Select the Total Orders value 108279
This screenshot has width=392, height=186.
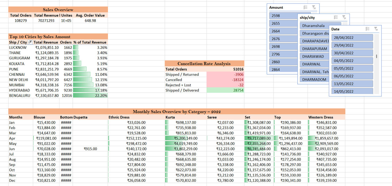pos(20,20)
